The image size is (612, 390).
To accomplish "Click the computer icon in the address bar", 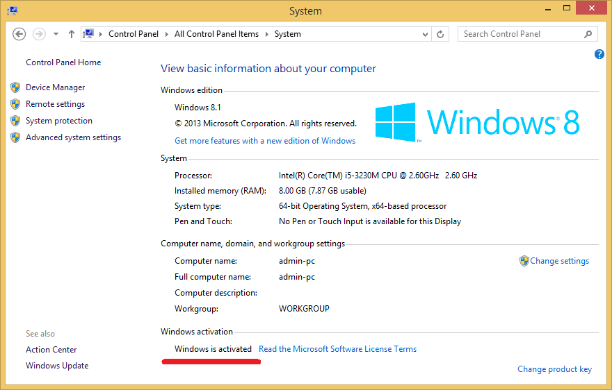I will 89,34.
